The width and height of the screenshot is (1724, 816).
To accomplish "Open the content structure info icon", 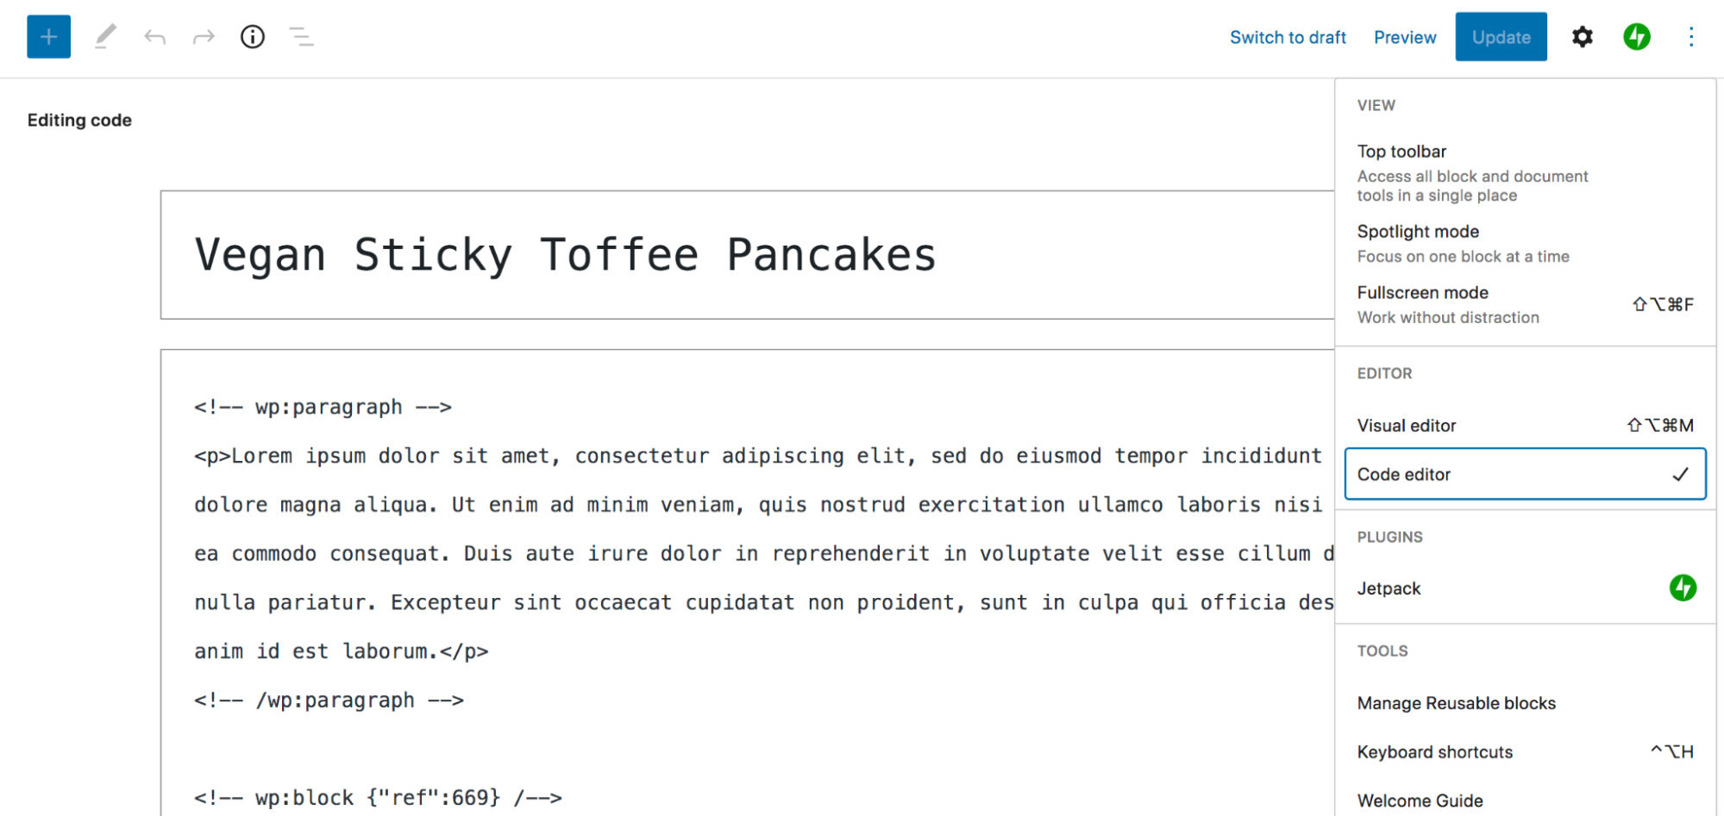I will [x=253, y=37].
